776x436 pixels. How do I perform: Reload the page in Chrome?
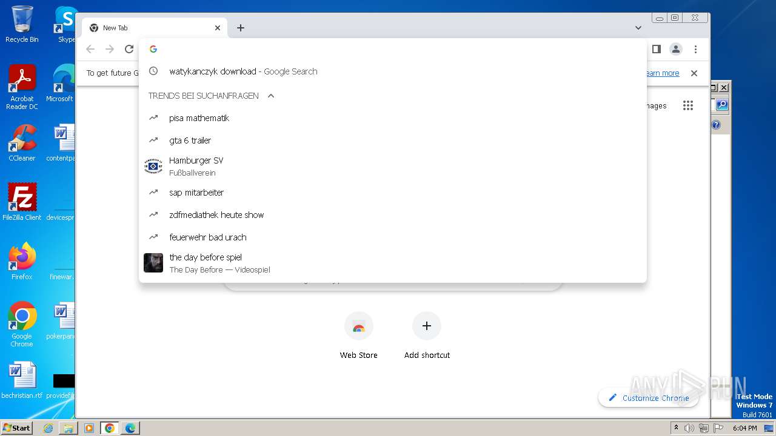[x=129, y=49]
